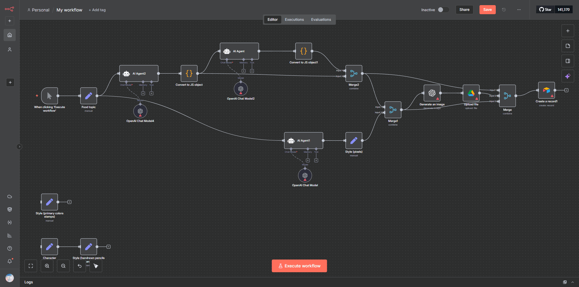Viewport: 579px width, 287px height.
Task: Open the three-dot options menu near Save
Action: (519, 10)
